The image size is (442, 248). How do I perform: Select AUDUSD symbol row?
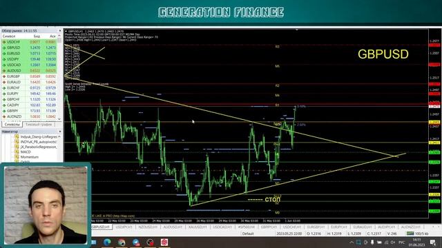[x=29, y=70]
